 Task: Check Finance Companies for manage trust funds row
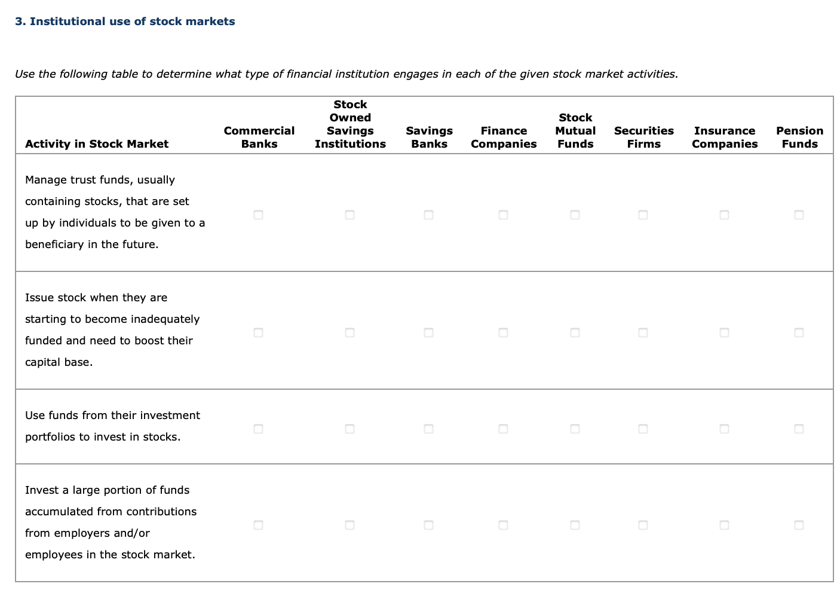[x=503, y=215]
